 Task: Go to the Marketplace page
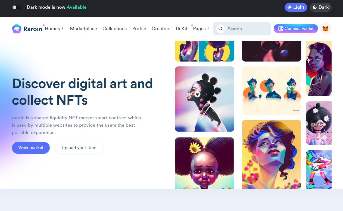[x=83, y=28]
